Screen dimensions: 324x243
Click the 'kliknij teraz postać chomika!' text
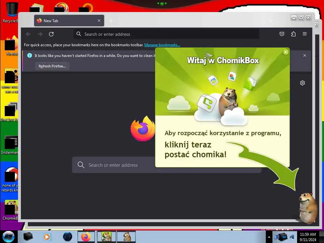pos(196,150)
